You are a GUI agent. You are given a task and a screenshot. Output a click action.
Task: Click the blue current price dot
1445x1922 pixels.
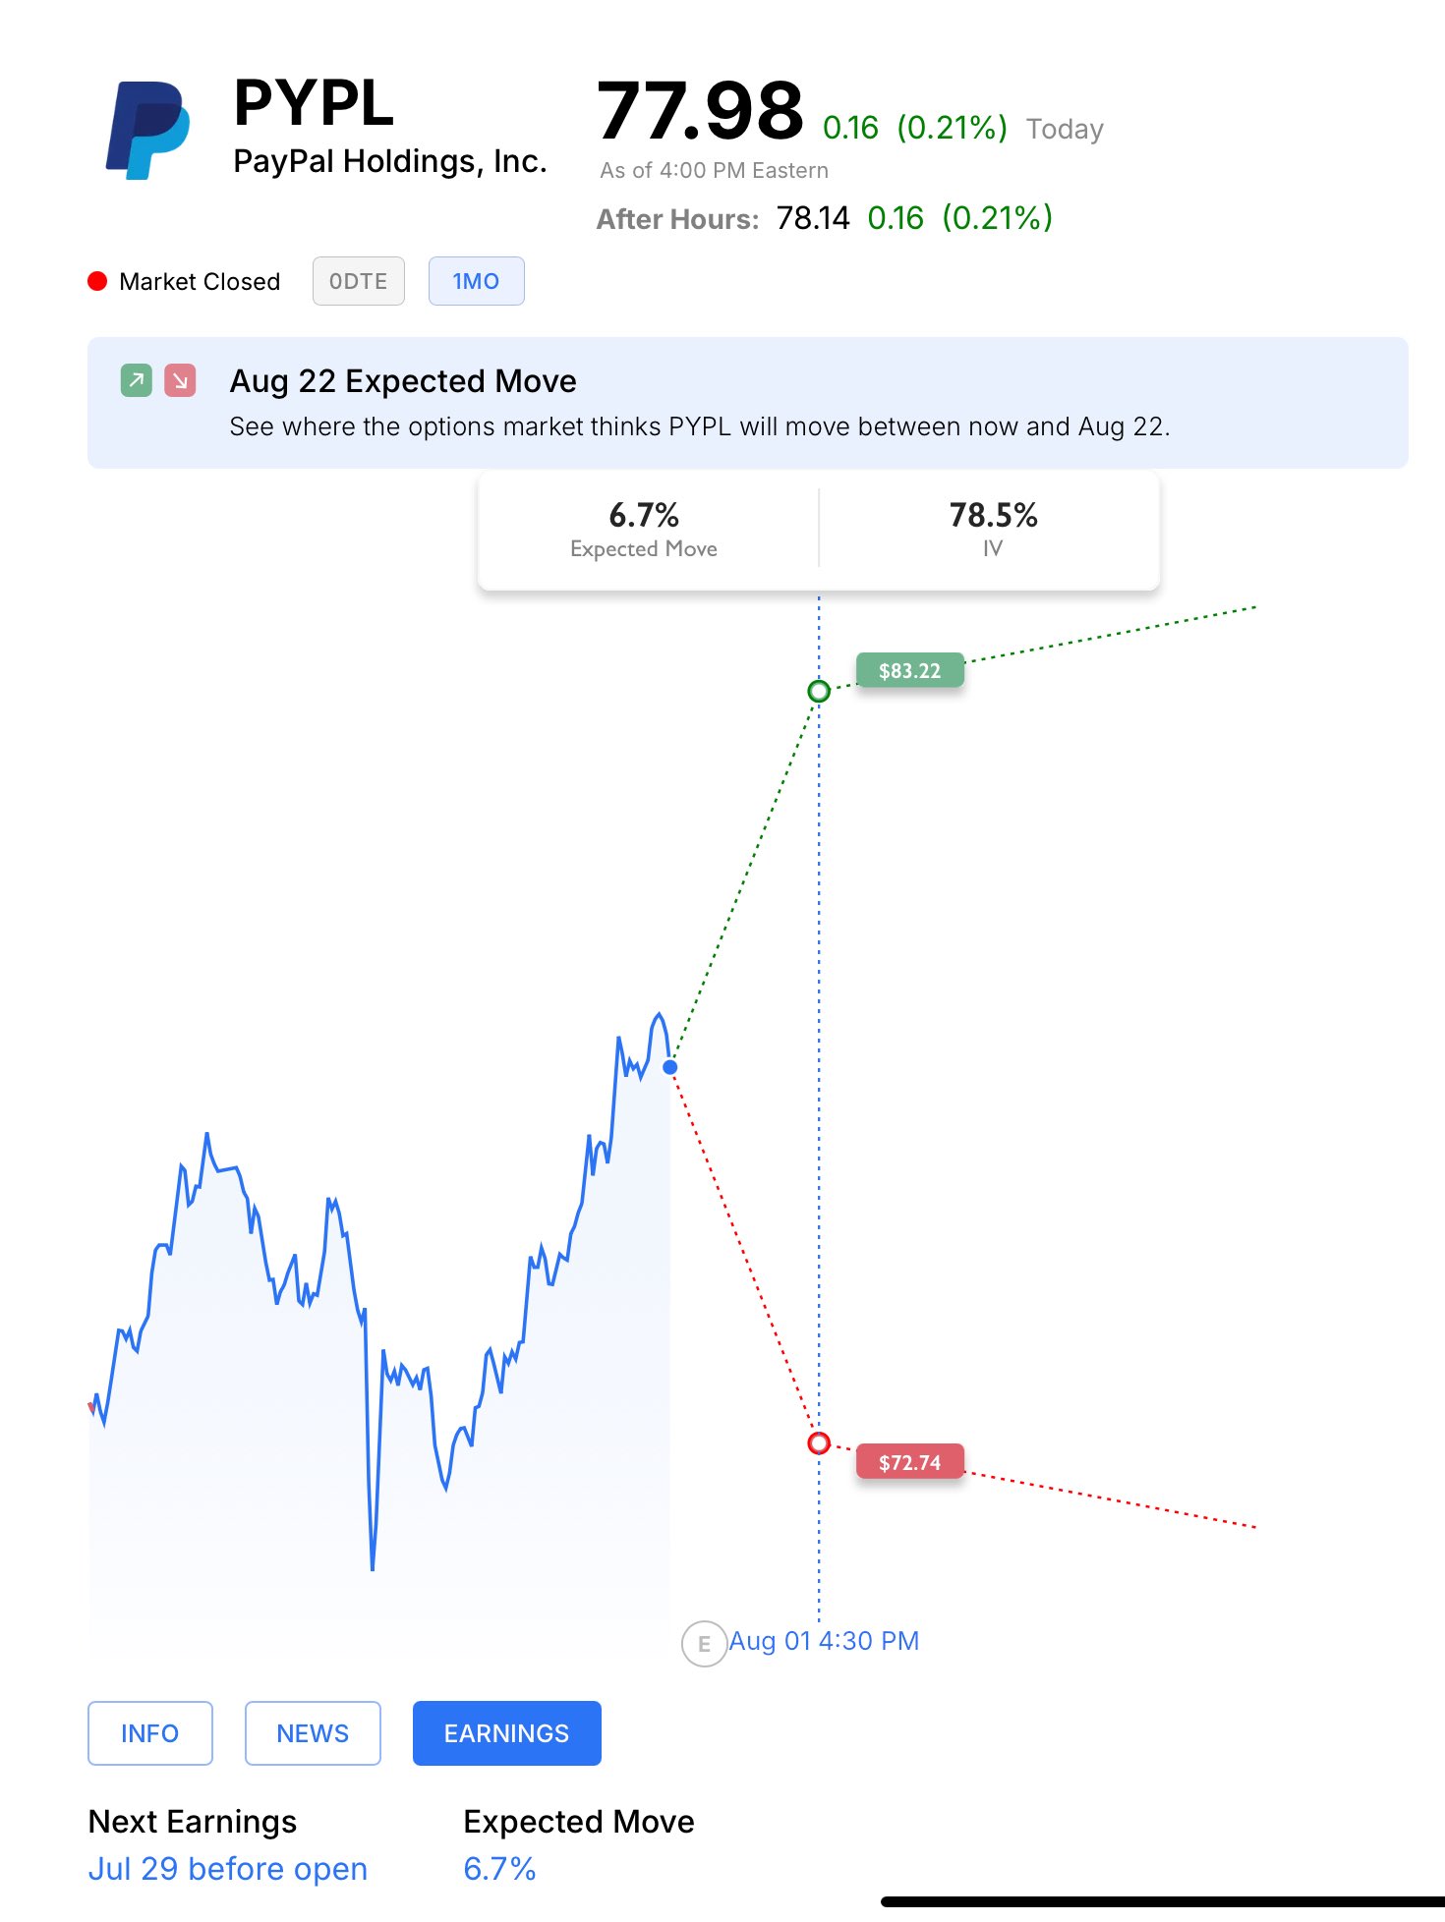[670, 1067]
